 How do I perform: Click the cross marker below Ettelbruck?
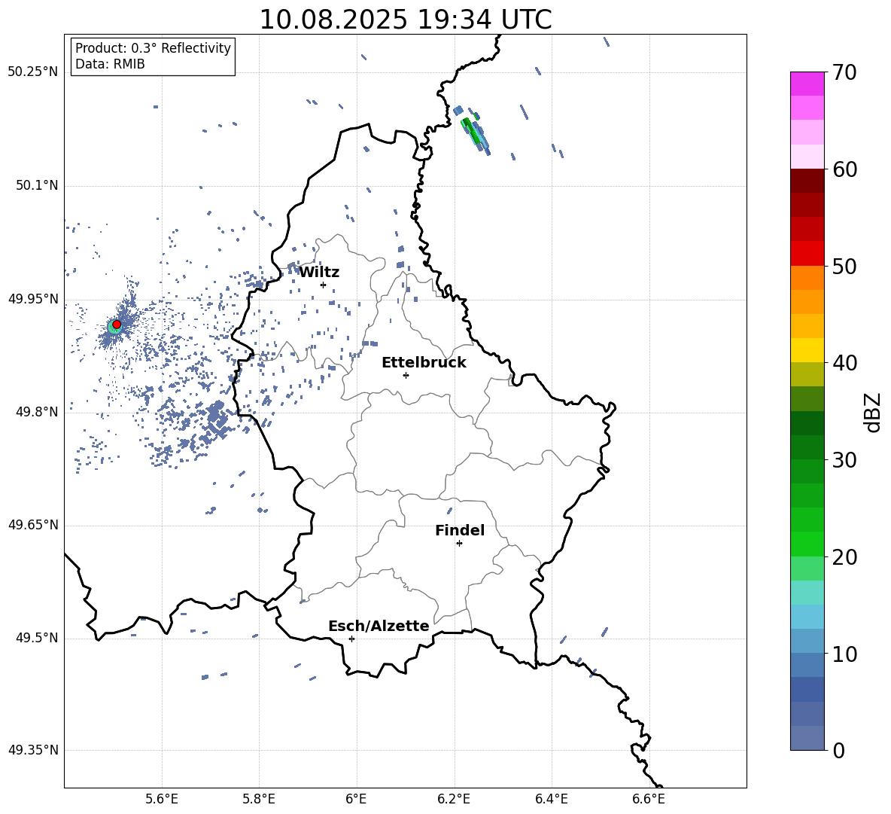tap(406, 375)
